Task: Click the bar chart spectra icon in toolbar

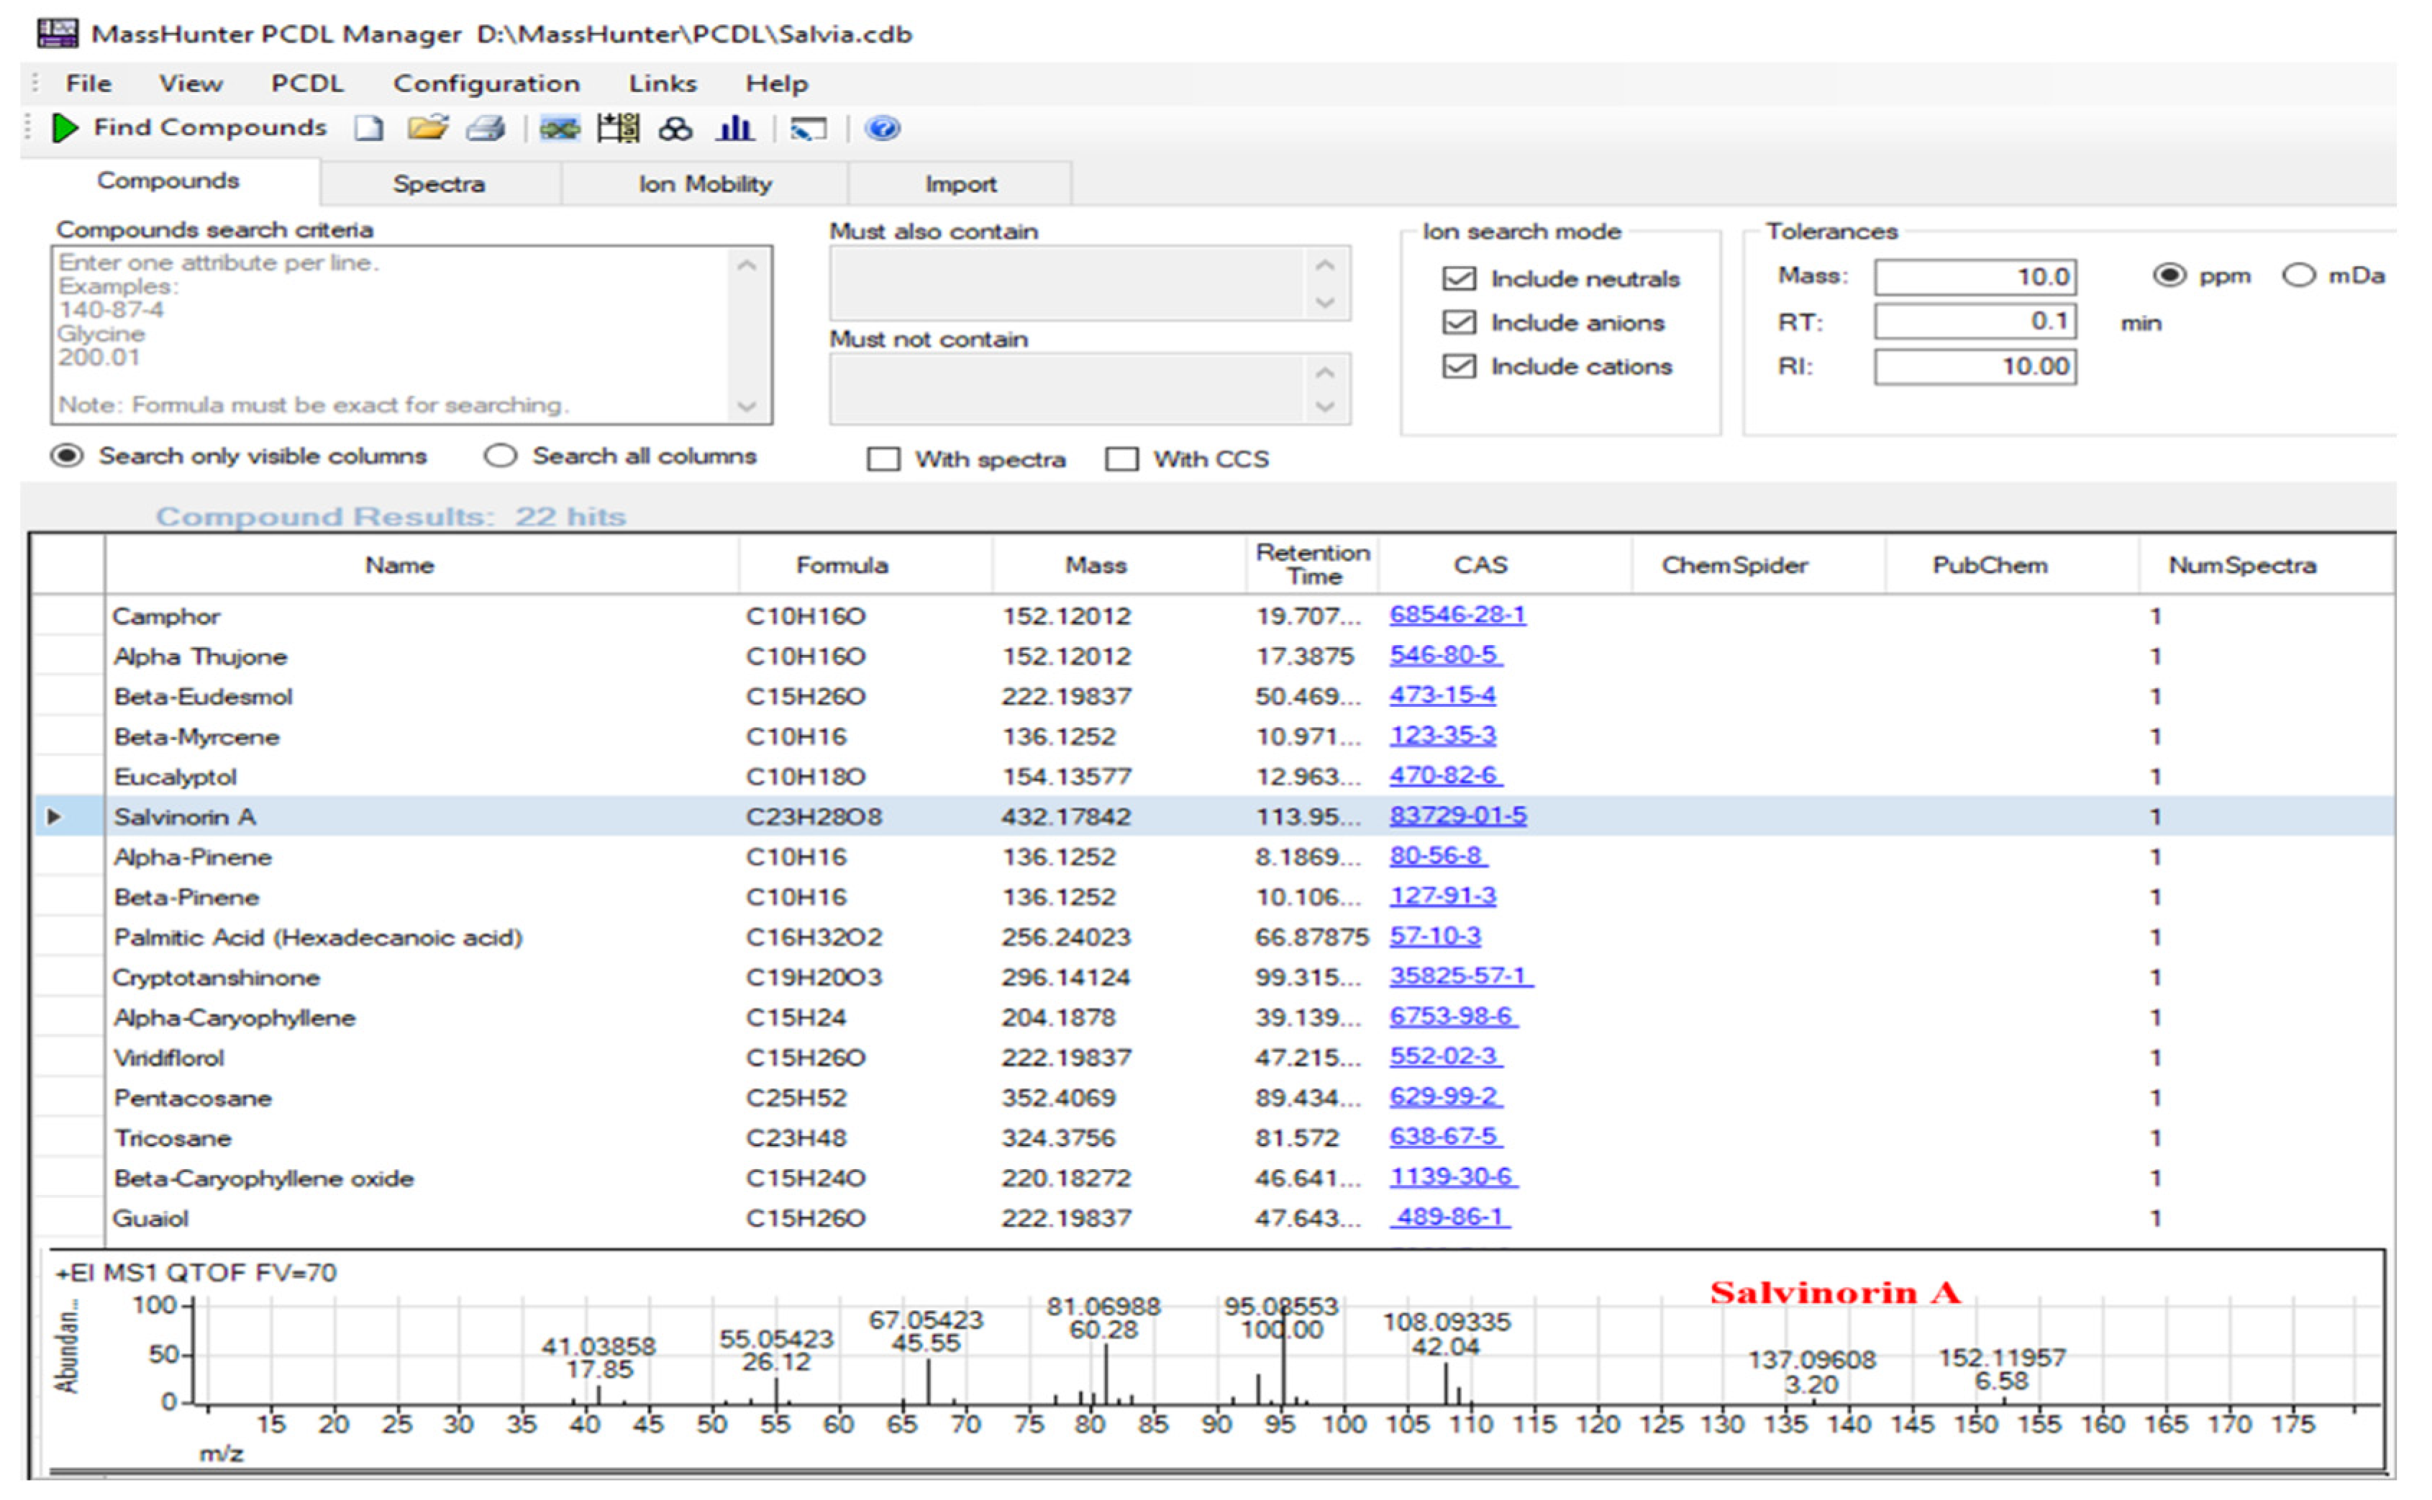Action: (x=734, y=129)
